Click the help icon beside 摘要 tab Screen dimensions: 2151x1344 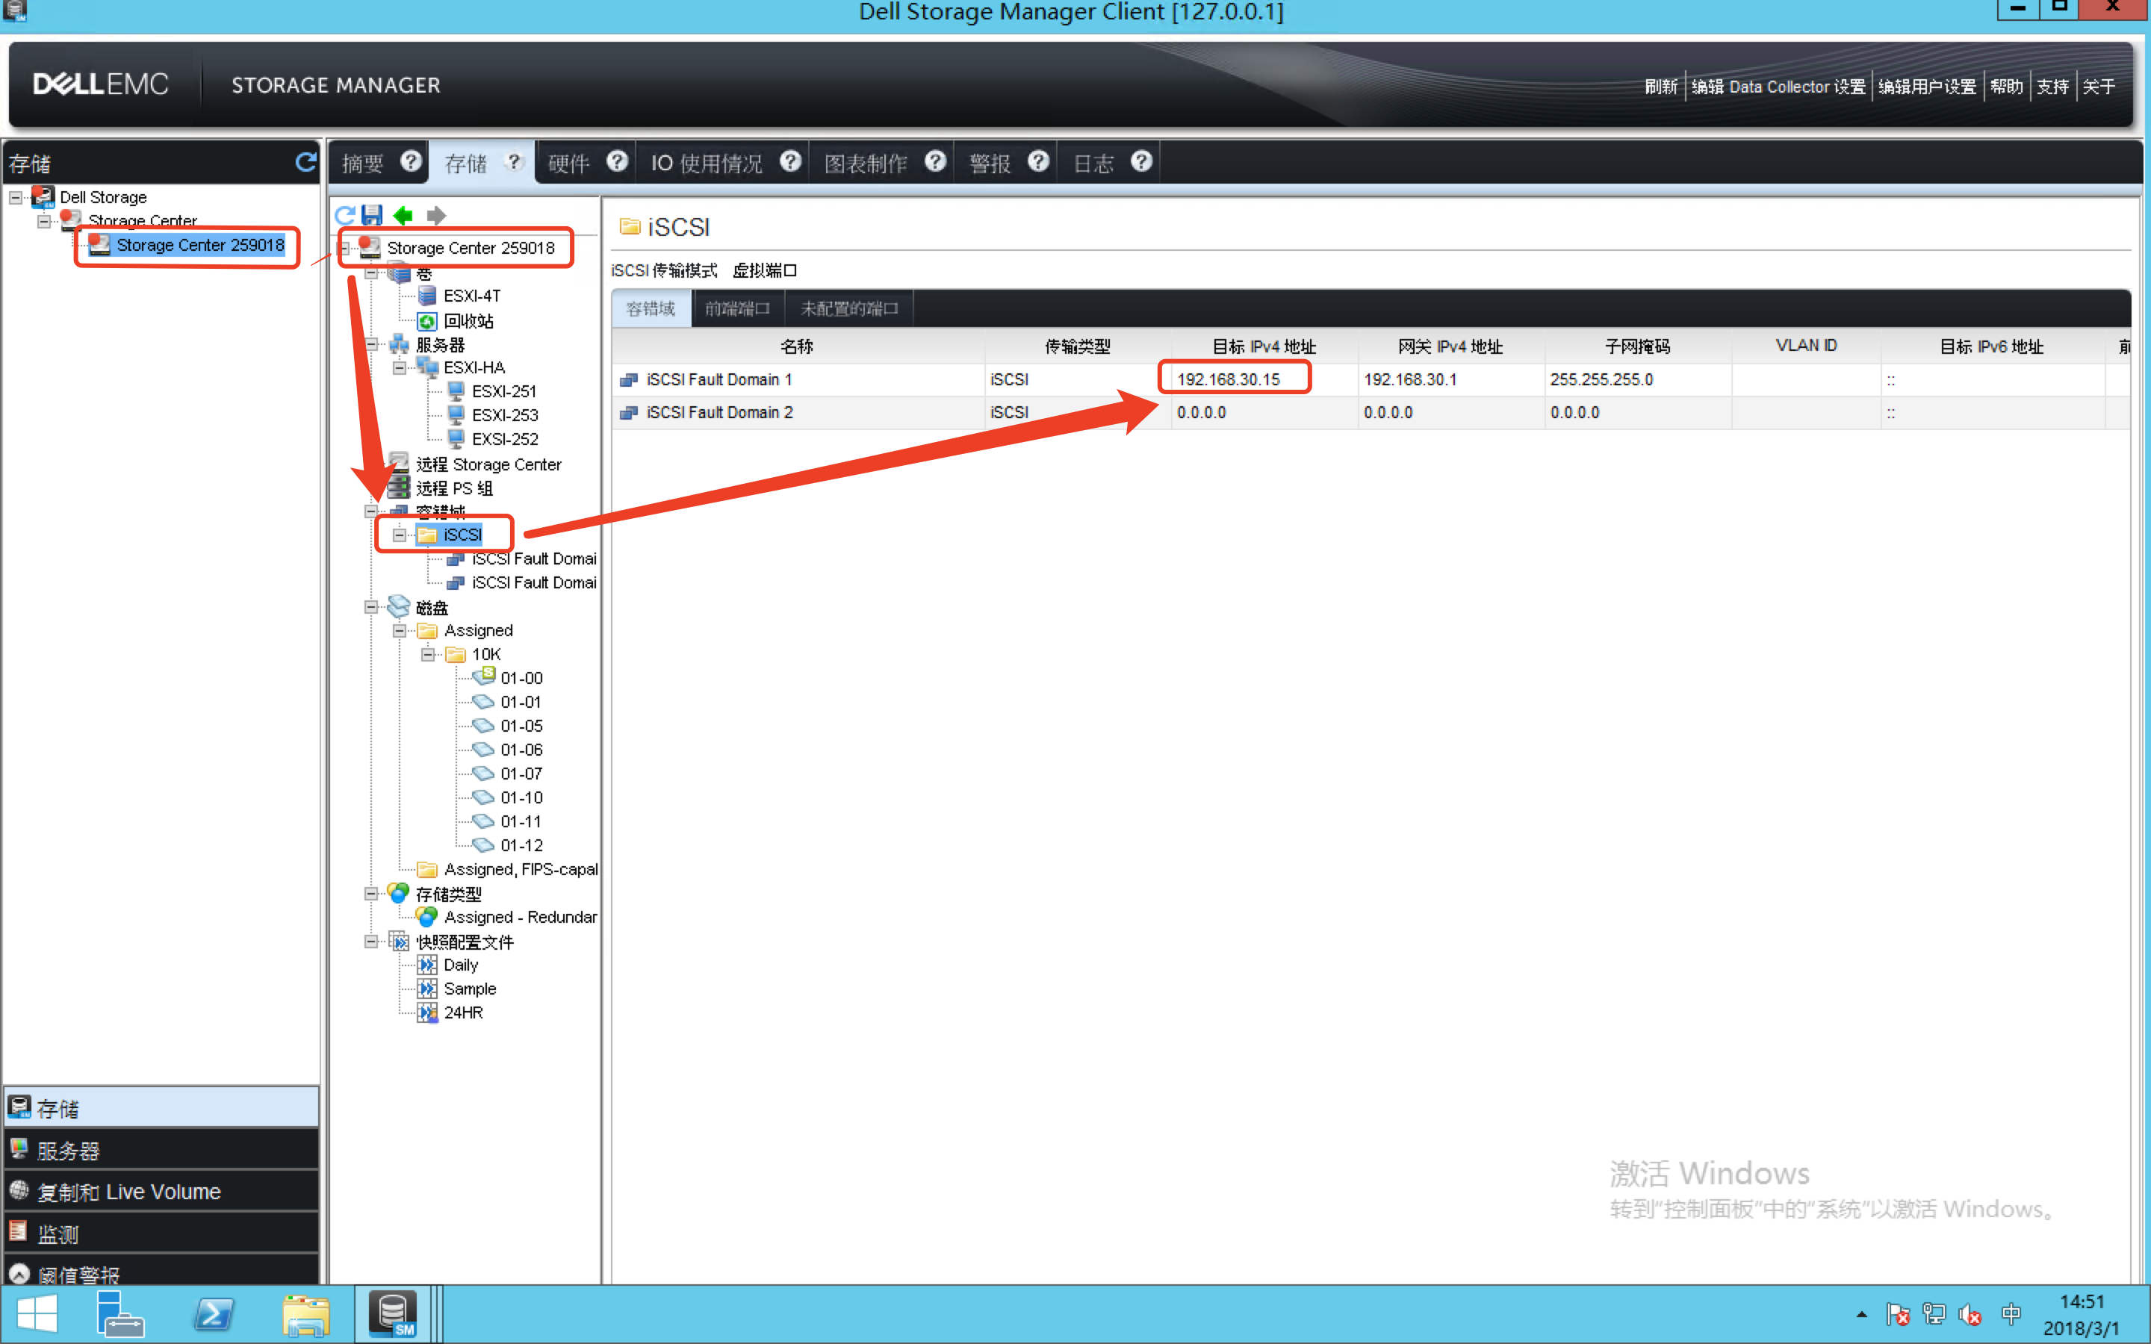click(411, 162)
